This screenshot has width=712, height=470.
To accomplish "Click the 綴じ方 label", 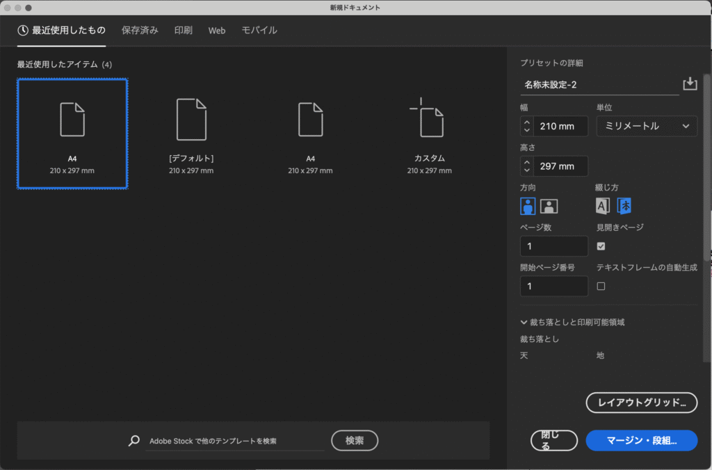I will (606, 188).
